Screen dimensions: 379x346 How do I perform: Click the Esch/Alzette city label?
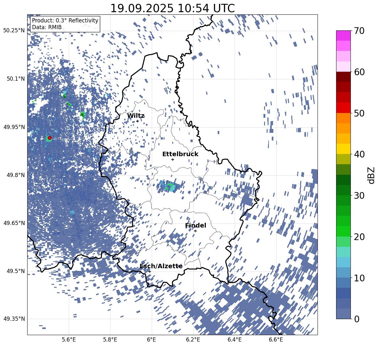coord(161,266)
